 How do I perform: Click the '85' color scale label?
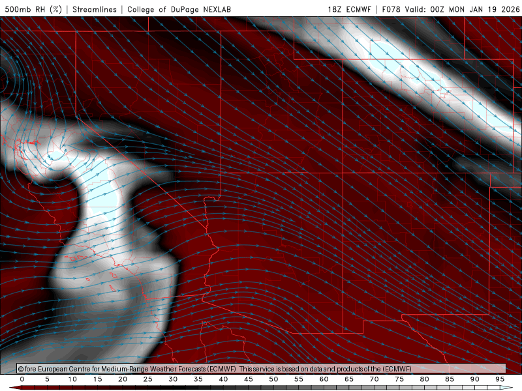click(450, 379)
